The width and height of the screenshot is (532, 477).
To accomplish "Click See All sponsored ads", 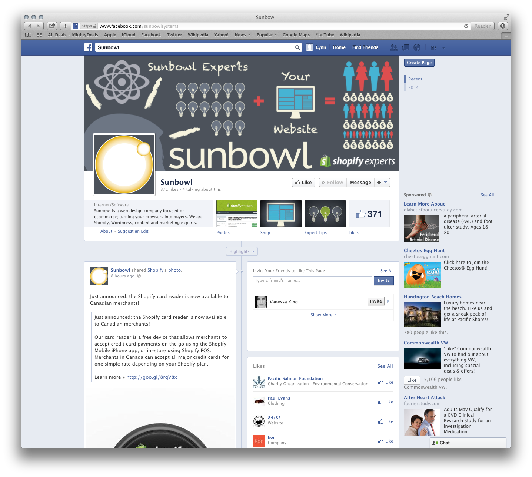I will pyautogui.click(x=487, y=195).
